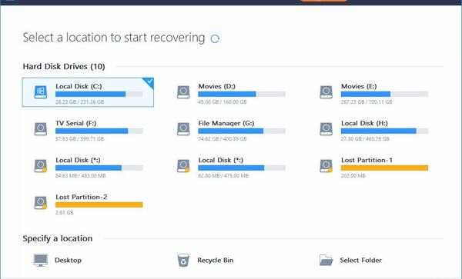Click the Select Folder icon
The width and height of the screenshot is (462, 279).
pyautogui.click(x=326, y=261)
